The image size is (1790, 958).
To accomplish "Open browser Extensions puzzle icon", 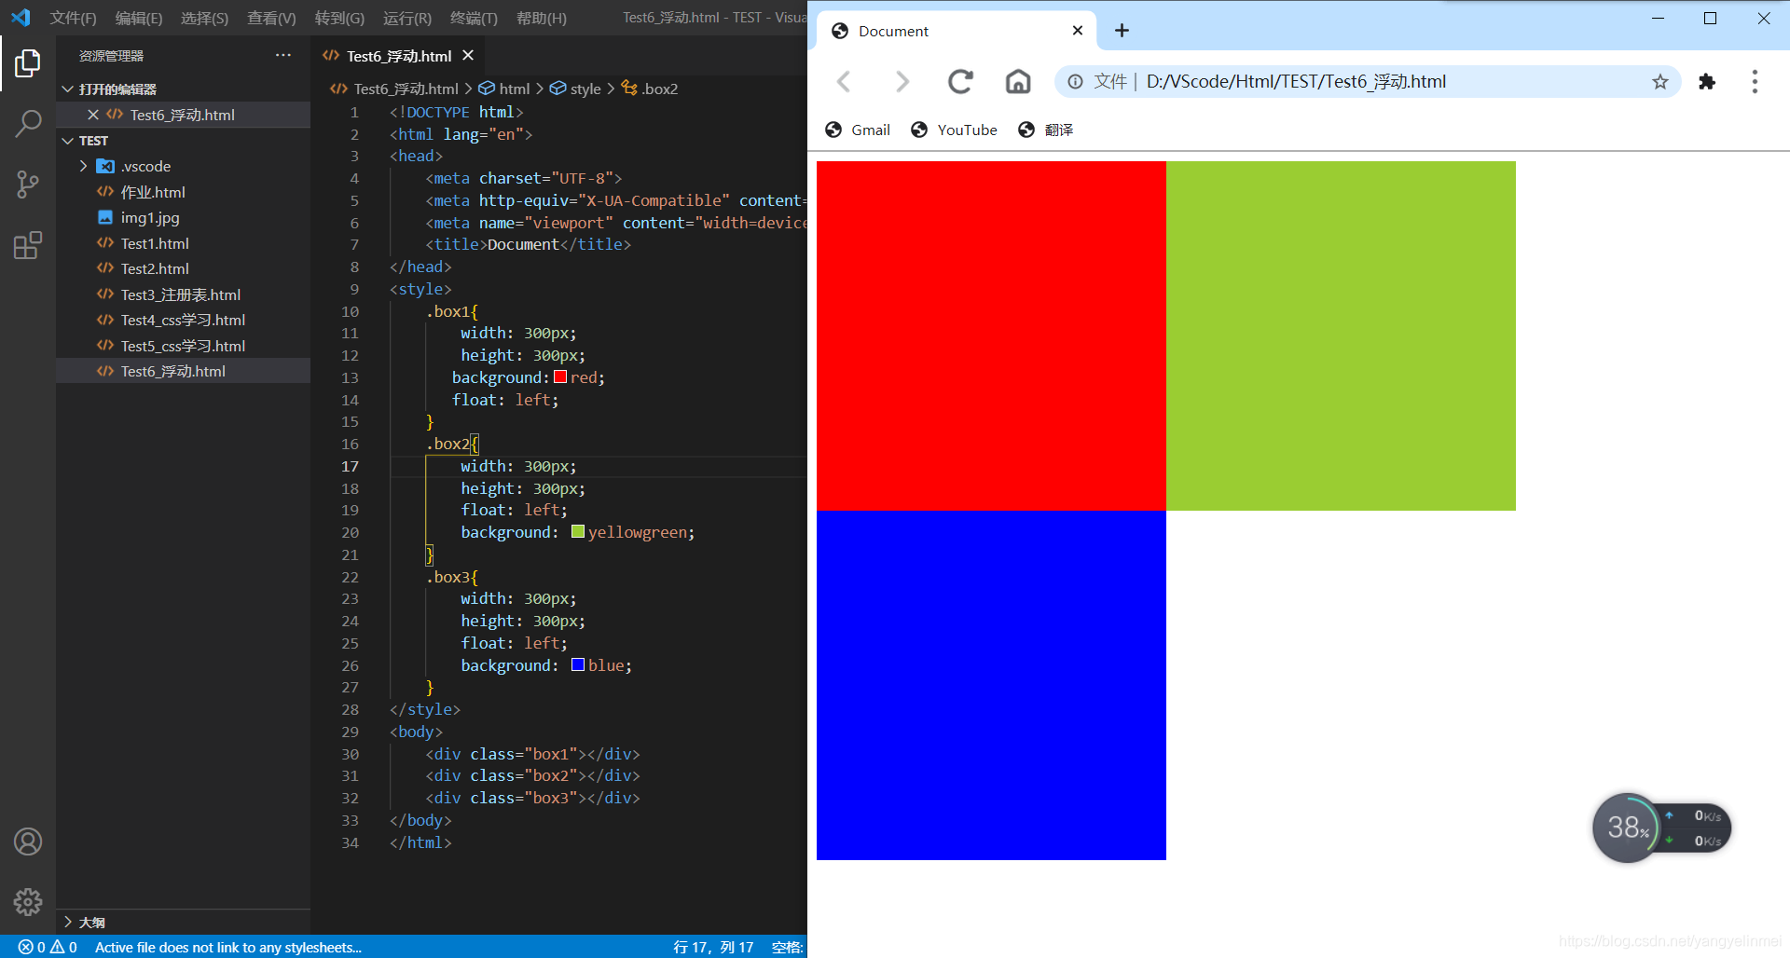I will (x=1707, y=82).
